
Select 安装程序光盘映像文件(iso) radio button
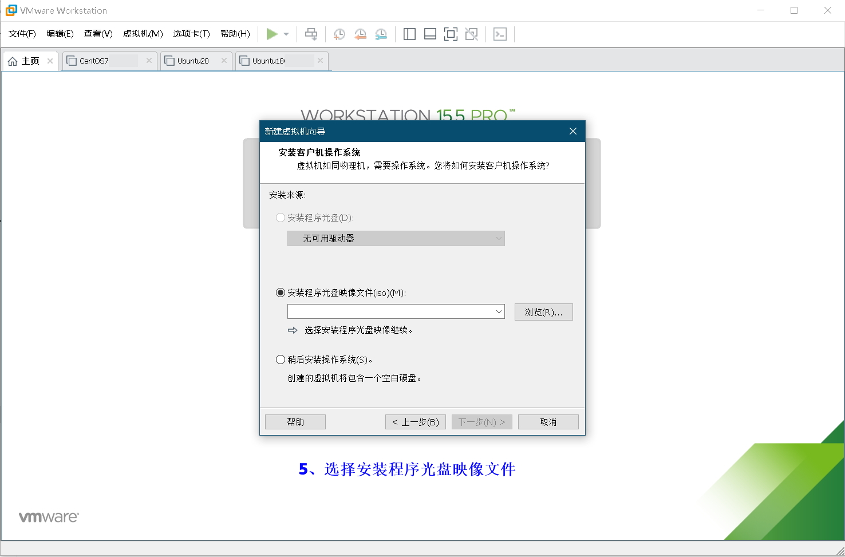[281, 293]
